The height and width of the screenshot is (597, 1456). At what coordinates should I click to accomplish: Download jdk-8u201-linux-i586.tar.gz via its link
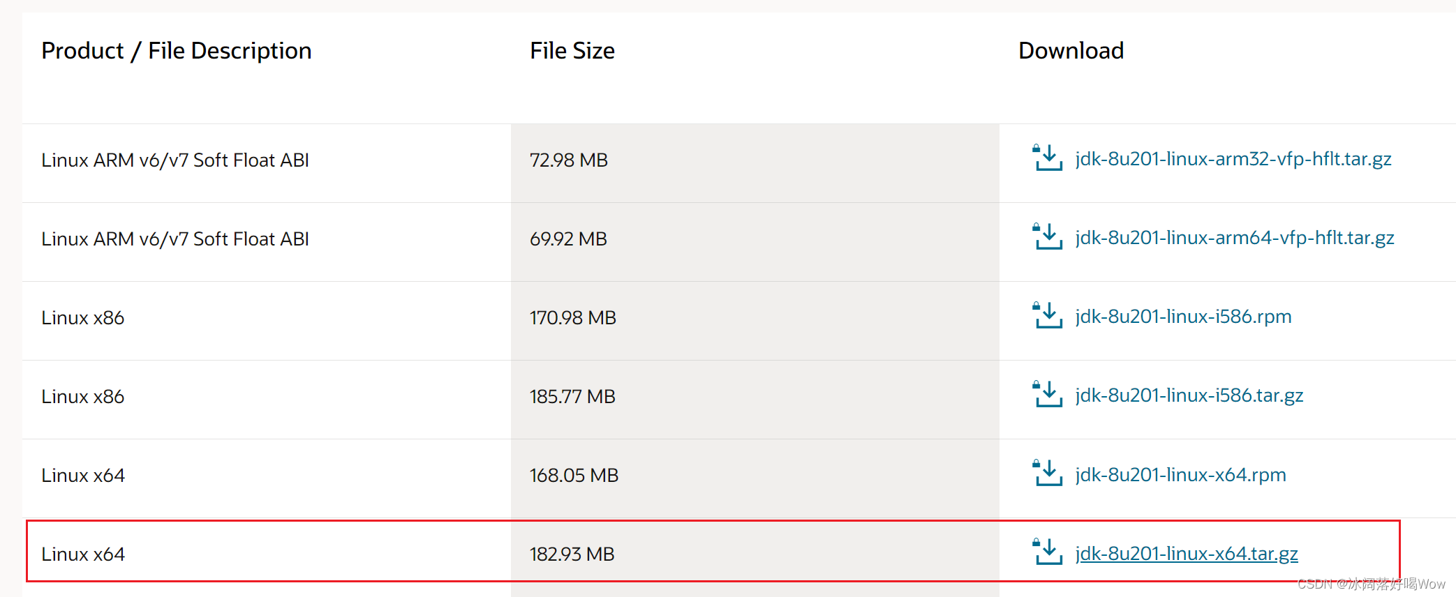(x=1189, y=395)
